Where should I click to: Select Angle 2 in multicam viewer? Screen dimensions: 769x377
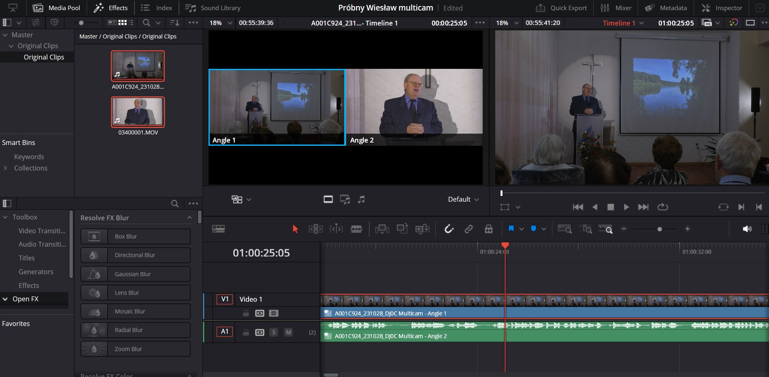pos(414,107)
